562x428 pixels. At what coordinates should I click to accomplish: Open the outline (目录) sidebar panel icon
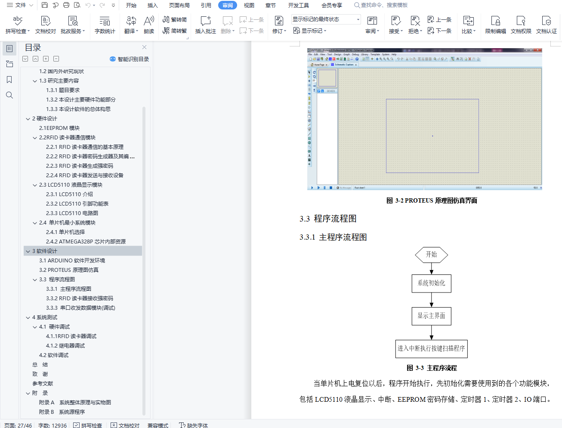pos(9,49)
